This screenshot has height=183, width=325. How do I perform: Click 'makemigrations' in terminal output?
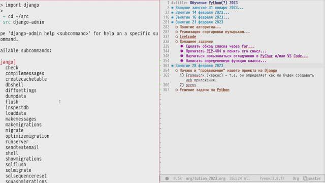click(x=23, y=125)
